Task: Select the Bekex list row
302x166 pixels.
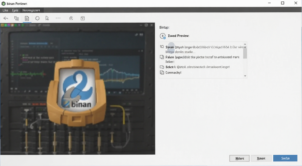Action: tap(201, 67)
